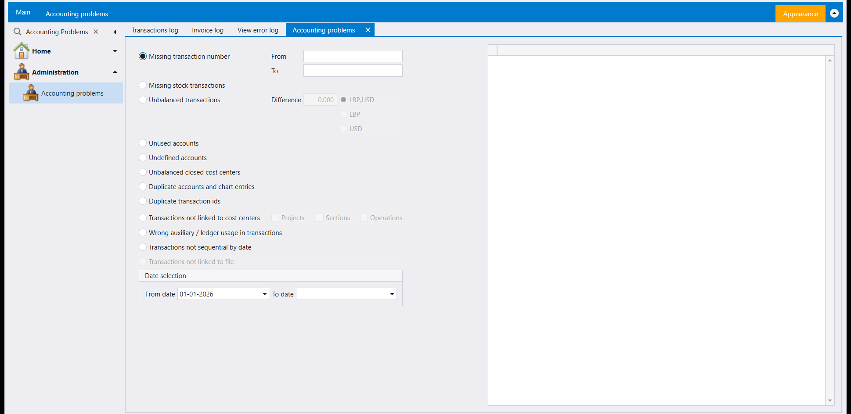Click the Administration person icon
The width and height of the screenshot is (851, 414).
(22, 71)
